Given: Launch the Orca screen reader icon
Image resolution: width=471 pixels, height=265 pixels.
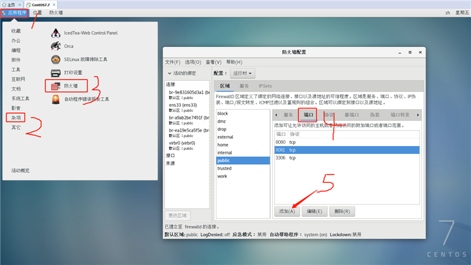Looking at the screenshot, I should 56,46.
